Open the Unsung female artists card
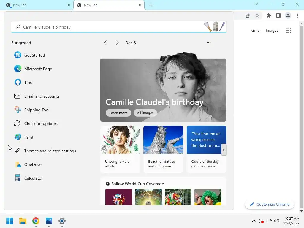304x228 pixels. tap(120, 149)
